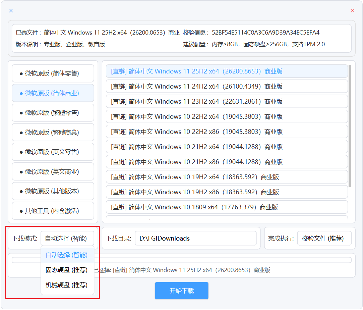The image size is (363, 310).
Task: Choose Windows 11 25H2 x64 (26200.8653) 商业版
Action: pos(227,71)
